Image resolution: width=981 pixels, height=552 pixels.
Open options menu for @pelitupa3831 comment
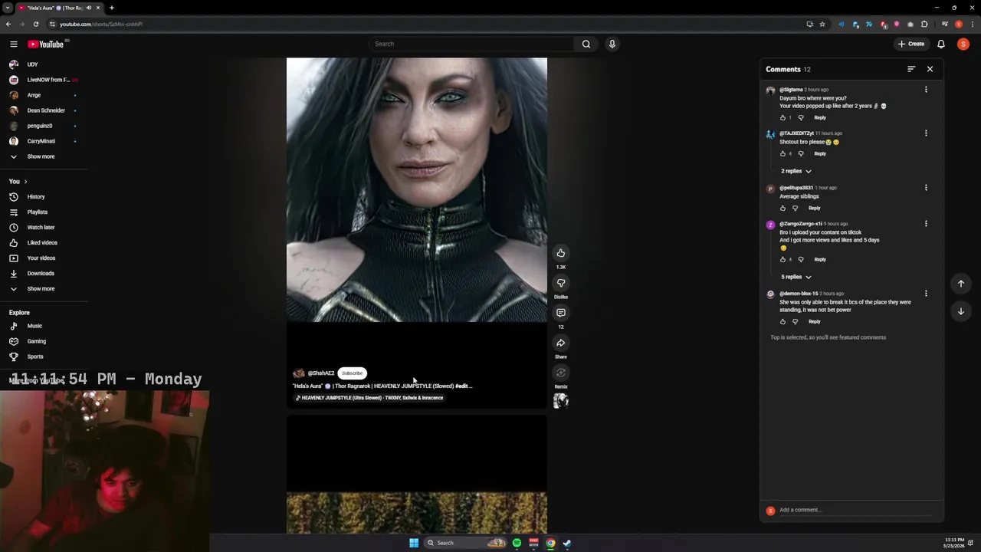tap(926, 188)
